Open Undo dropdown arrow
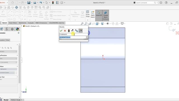This screenshot has height=101, width=179. (44, 3)
